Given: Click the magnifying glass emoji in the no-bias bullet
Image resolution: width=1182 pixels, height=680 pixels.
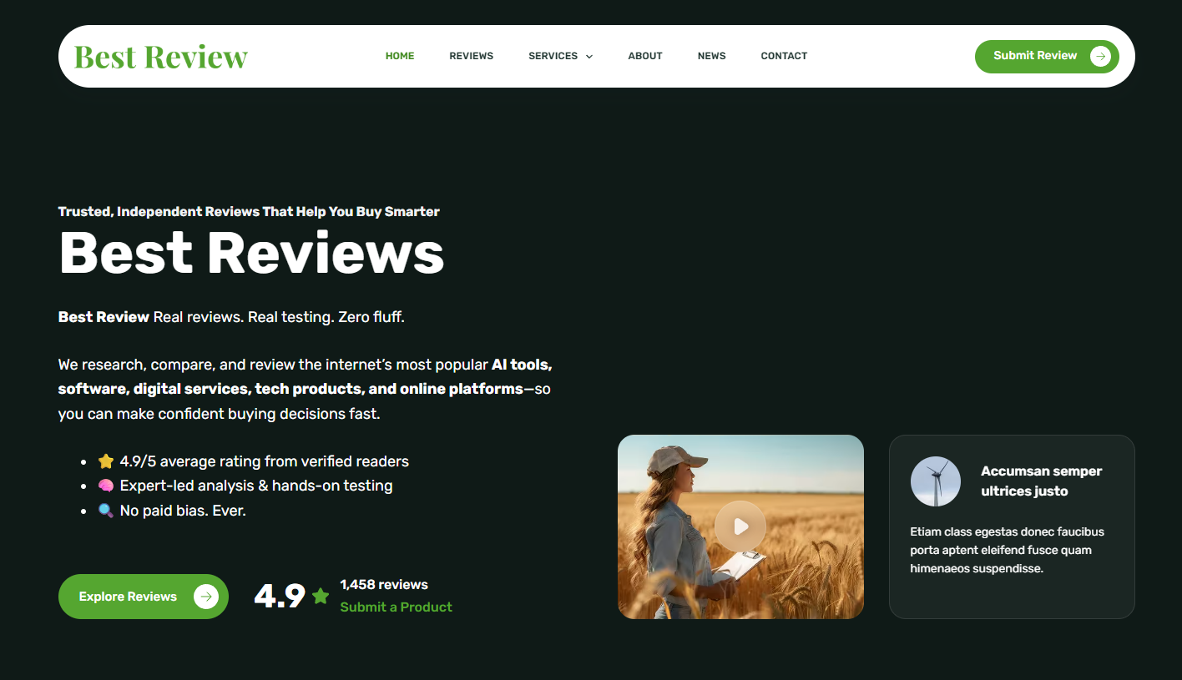Looking at the screenshot, I should click(105, 510).
